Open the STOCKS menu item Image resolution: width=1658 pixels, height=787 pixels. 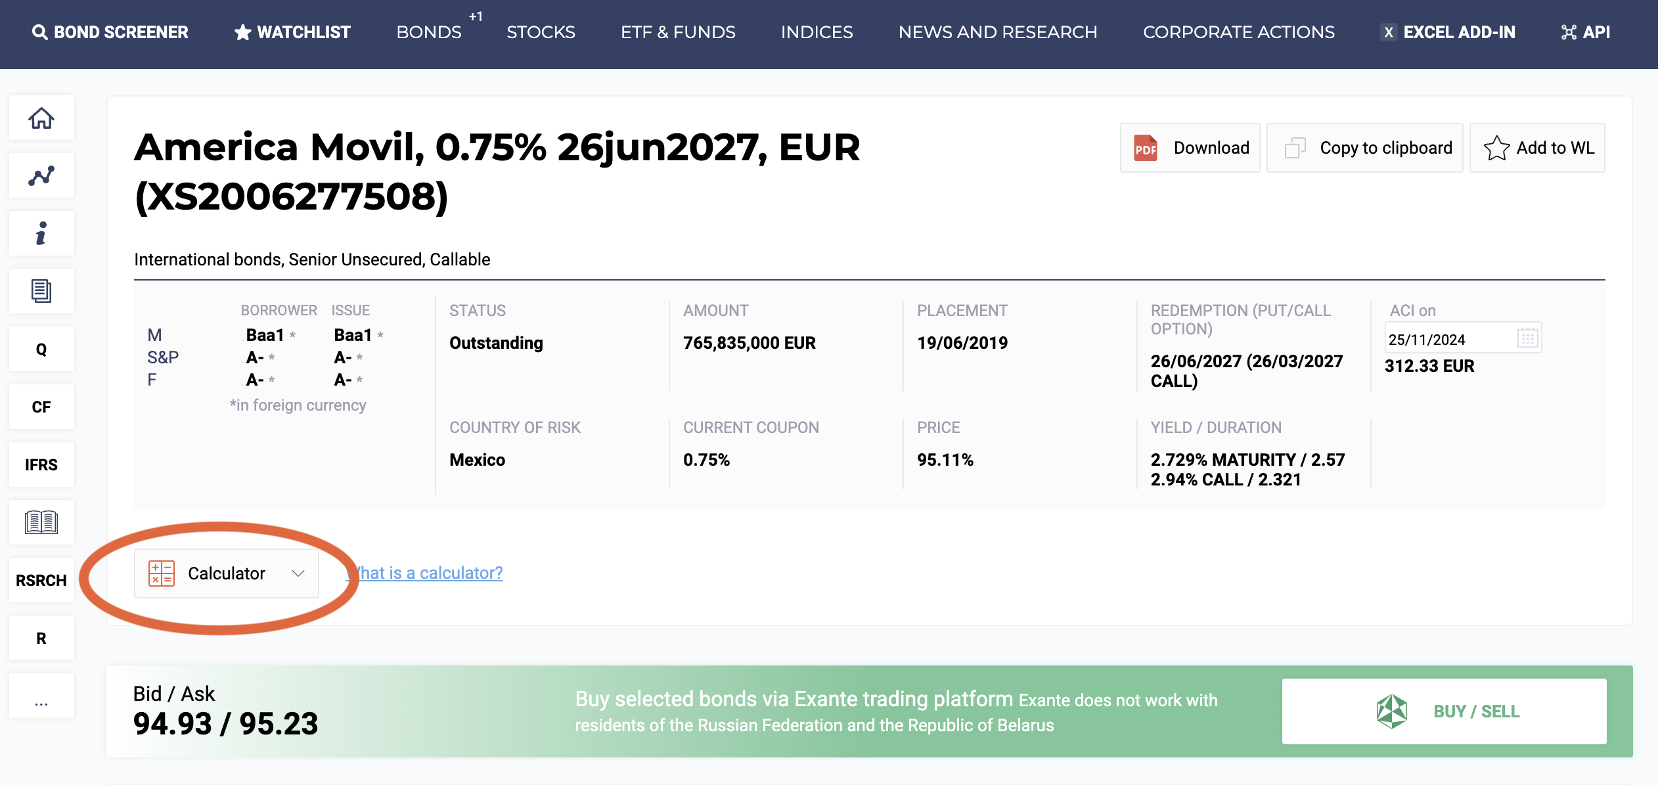[x=541, y=32]
